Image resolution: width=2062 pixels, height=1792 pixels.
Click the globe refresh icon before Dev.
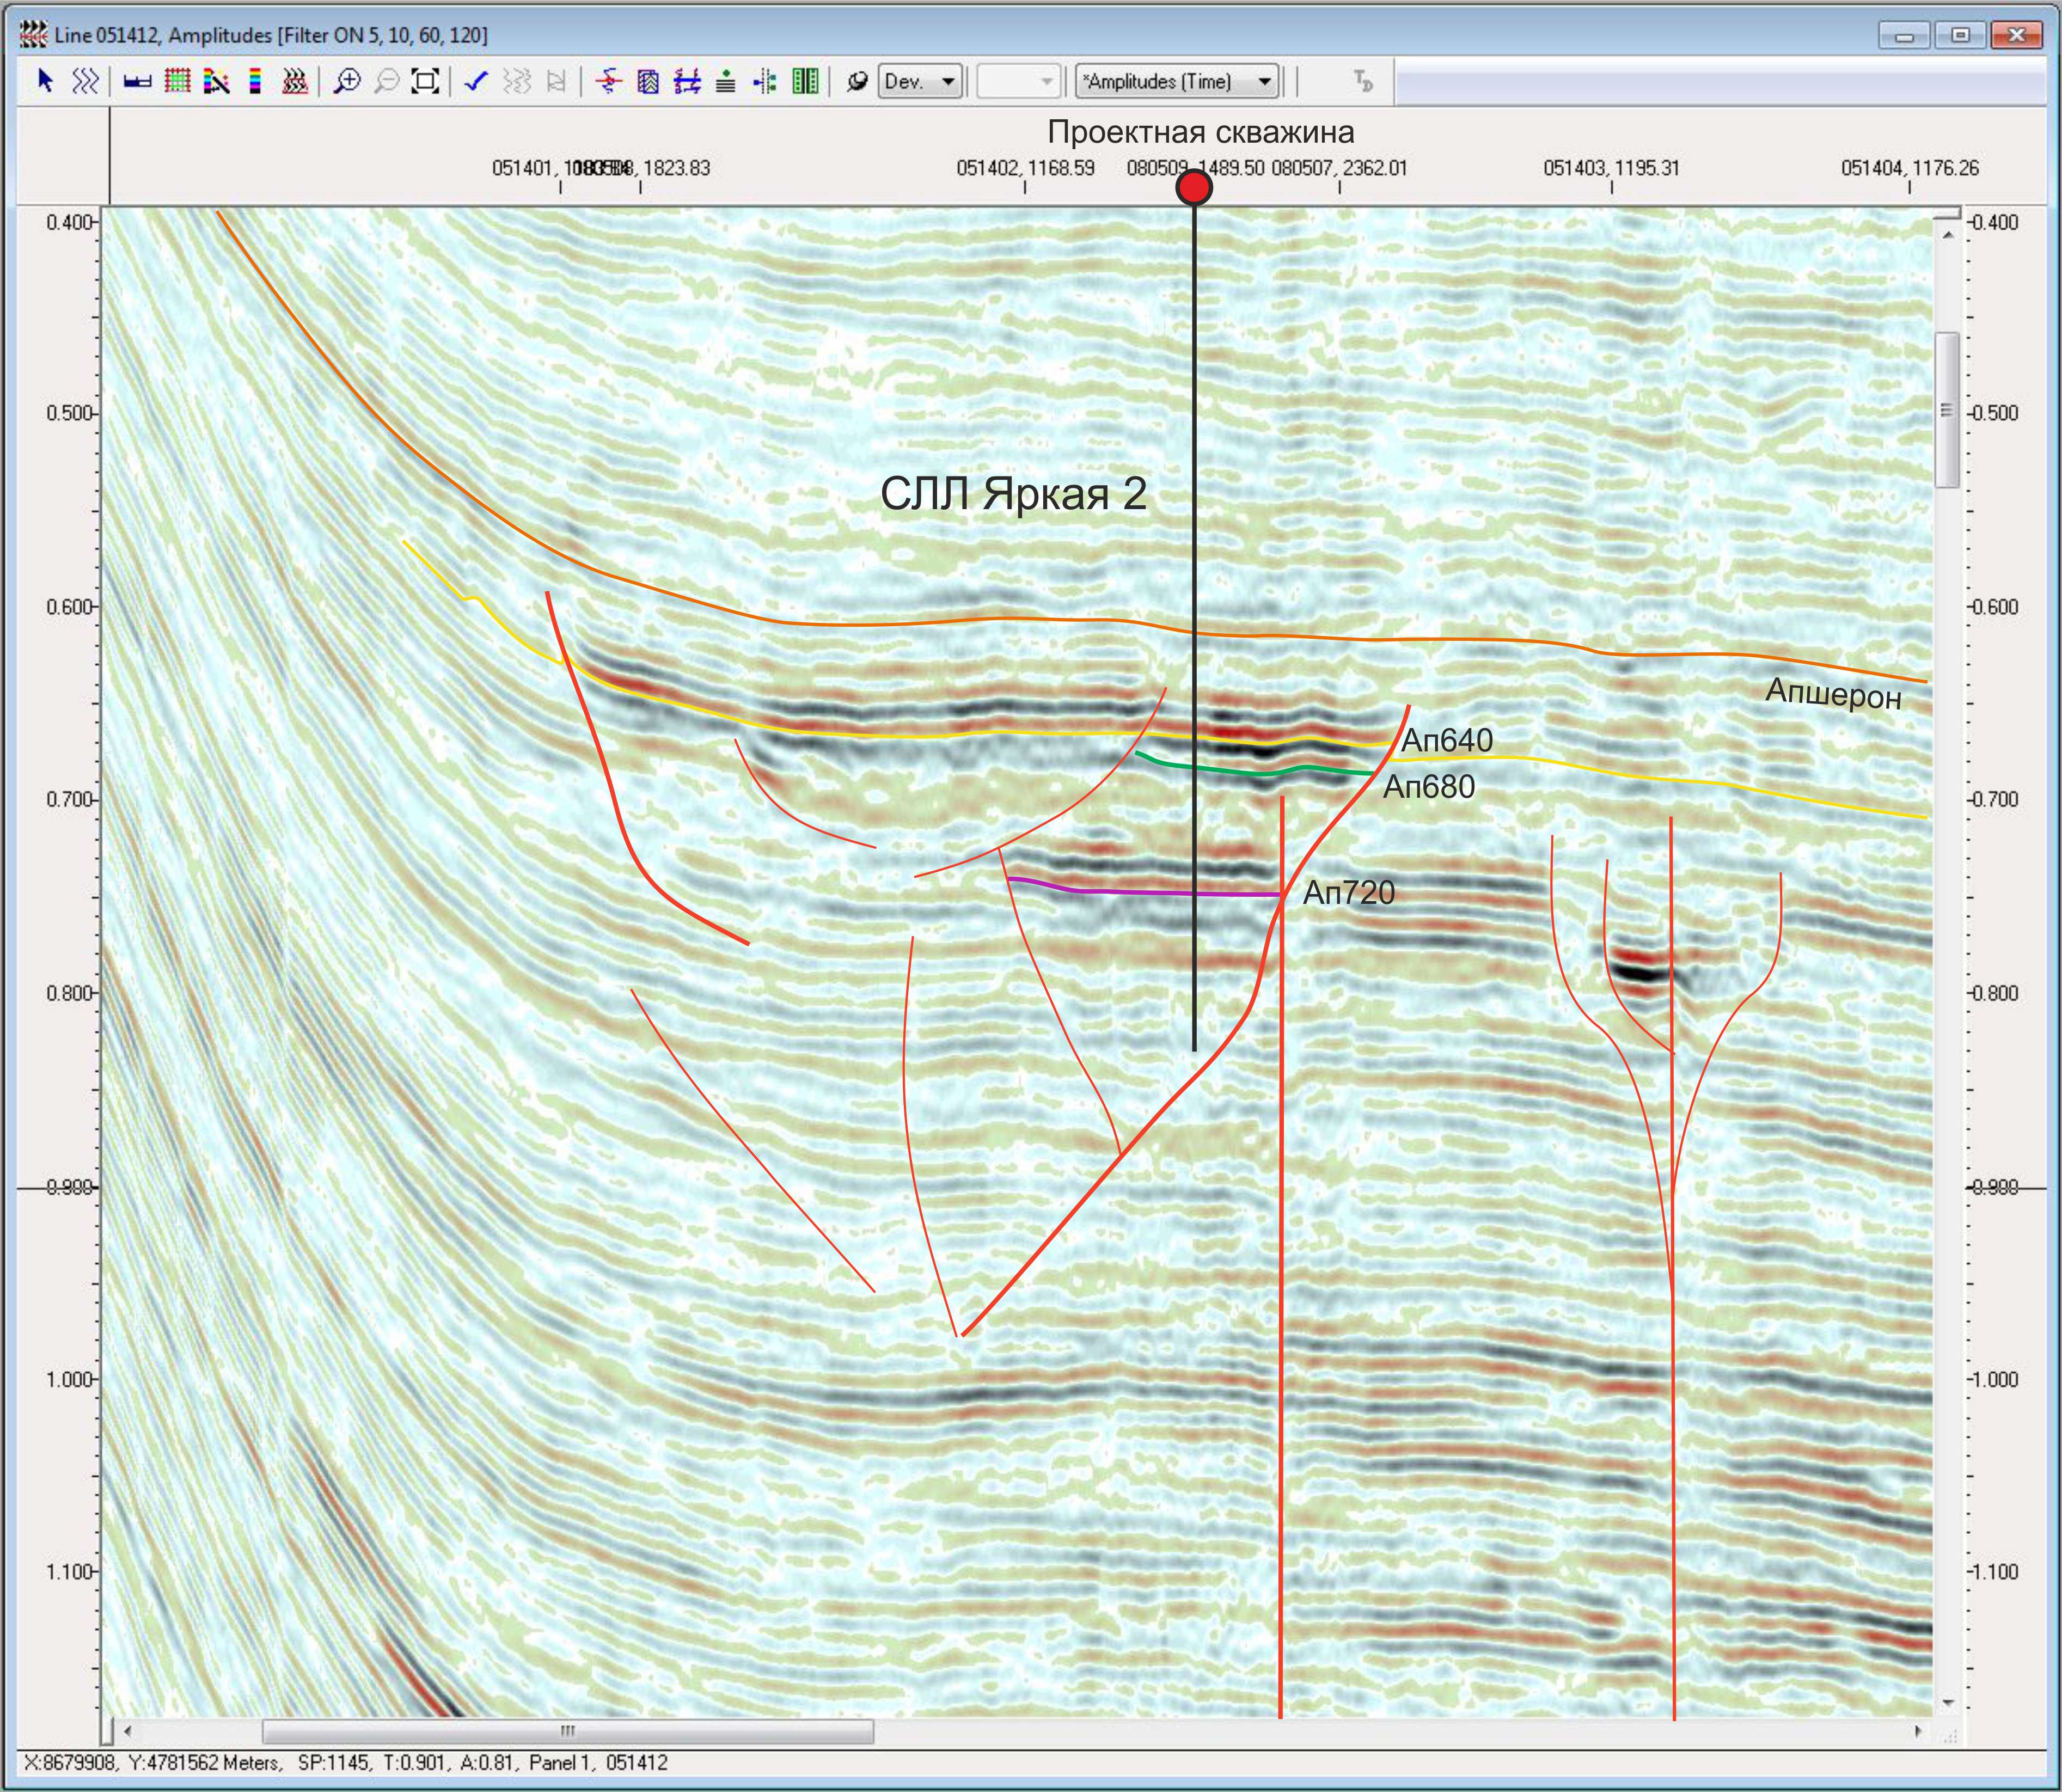click(856, 81)
